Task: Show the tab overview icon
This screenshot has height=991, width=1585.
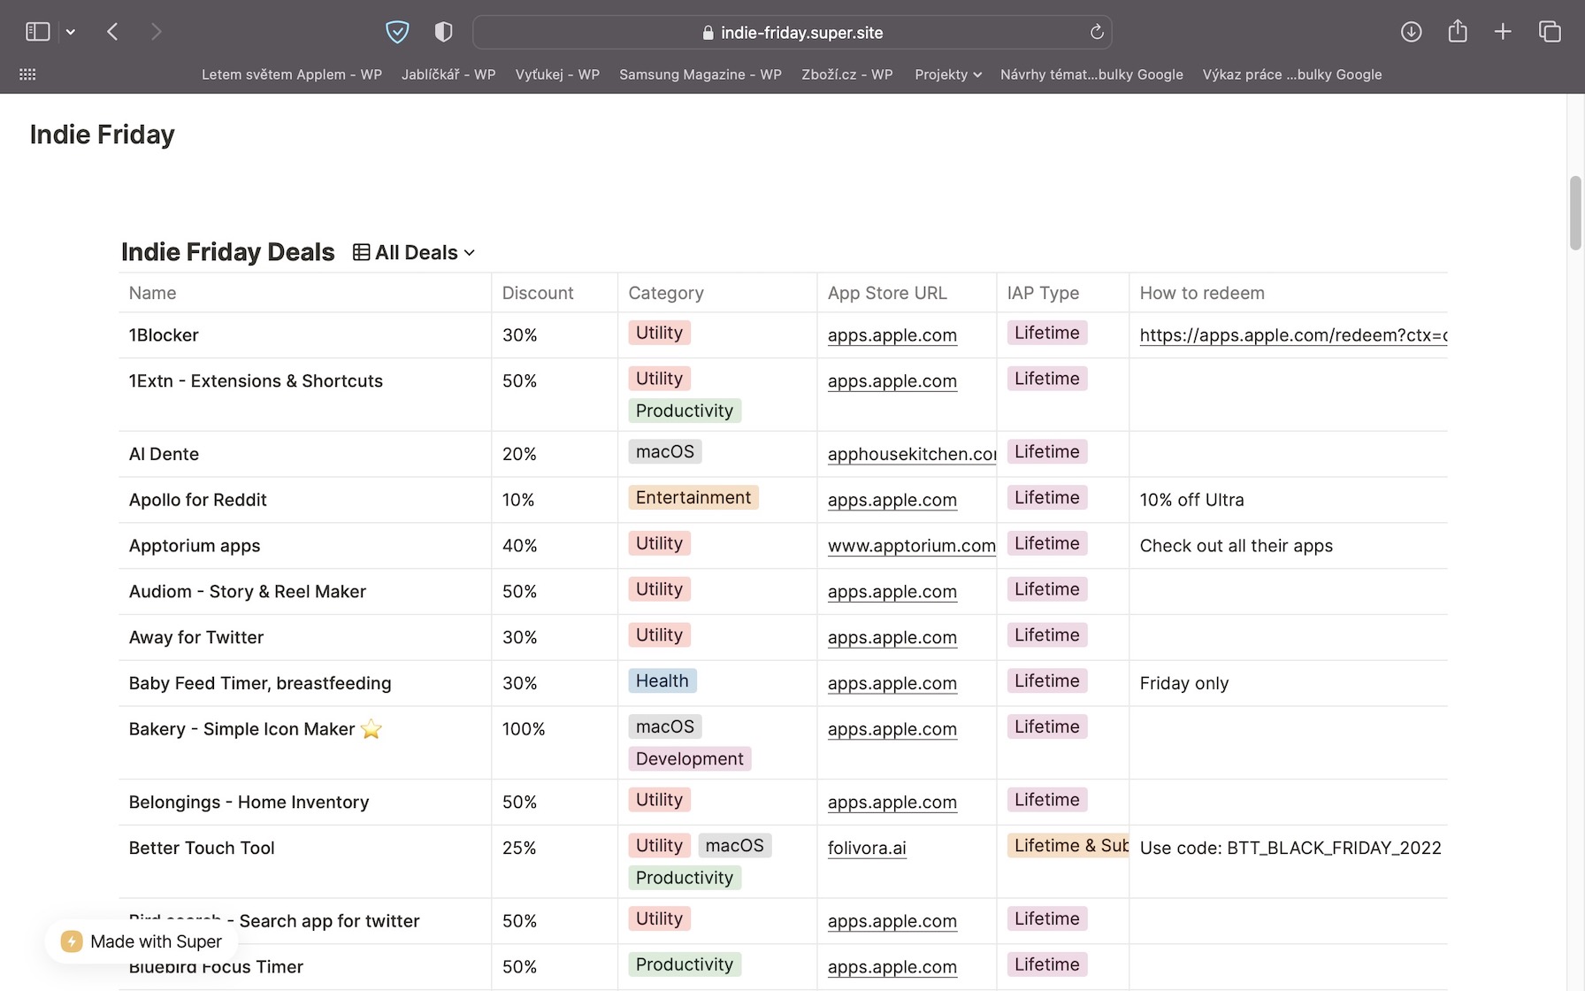Action: pos(1550,32)
